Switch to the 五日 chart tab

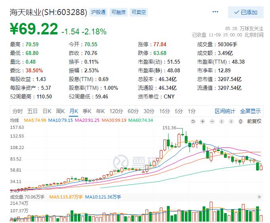[33, 111]
